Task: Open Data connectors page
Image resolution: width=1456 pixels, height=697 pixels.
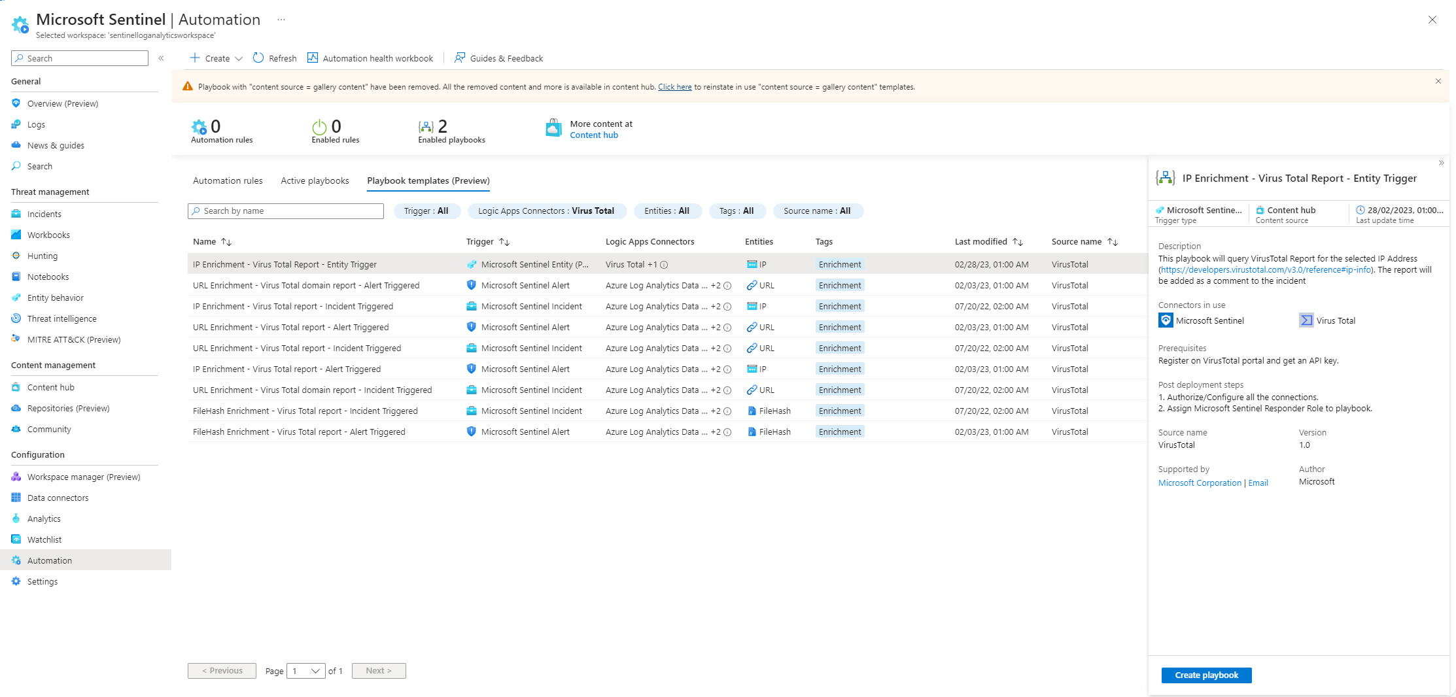Action: [x=58, y=498]
